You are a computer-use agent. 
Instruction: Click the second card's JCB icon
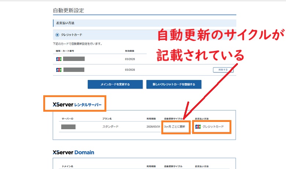[59, 70]
